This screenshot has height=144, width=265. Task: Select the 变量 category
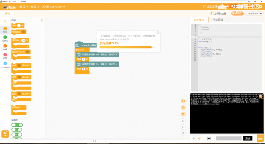pyautogui.click(x=5, y=47)
